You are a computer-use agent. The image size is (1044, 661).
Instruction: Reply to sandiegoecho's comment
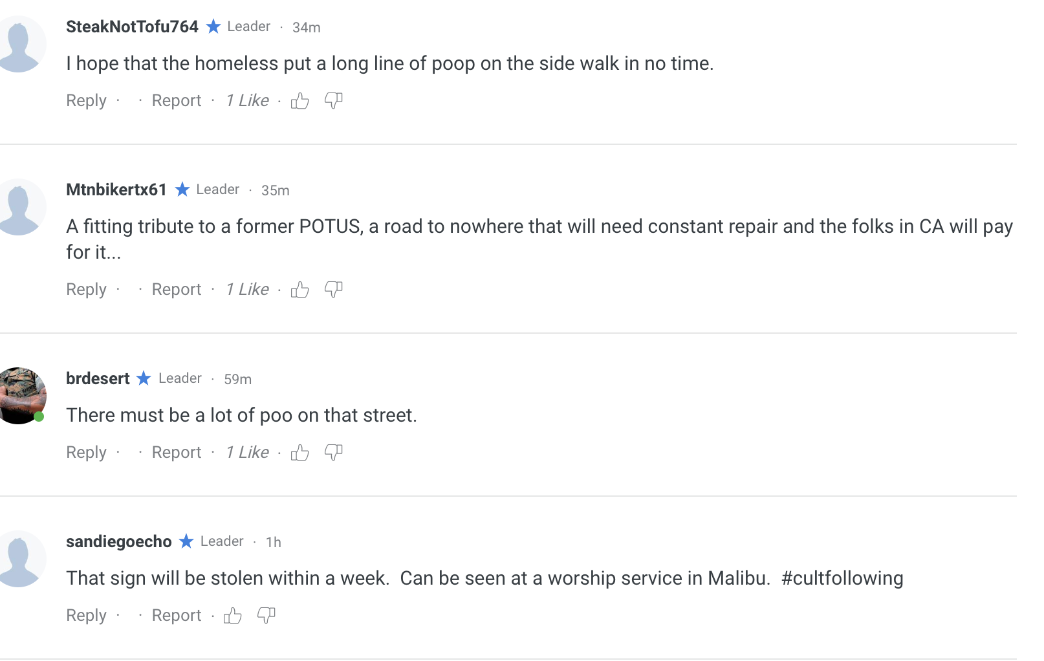click(x=86, y=616)
